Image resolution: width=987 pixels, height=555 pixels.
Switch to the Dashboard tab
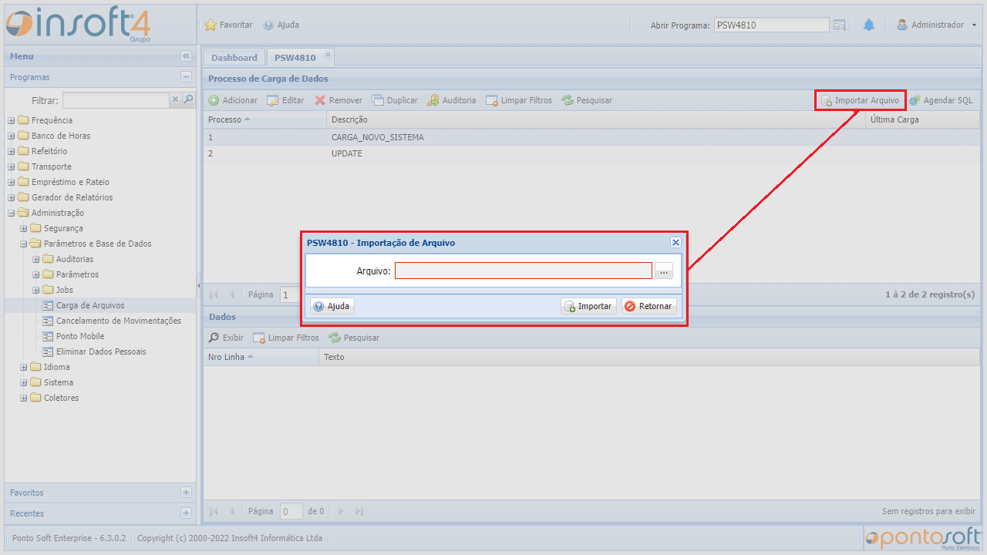[x=234, y=58]
